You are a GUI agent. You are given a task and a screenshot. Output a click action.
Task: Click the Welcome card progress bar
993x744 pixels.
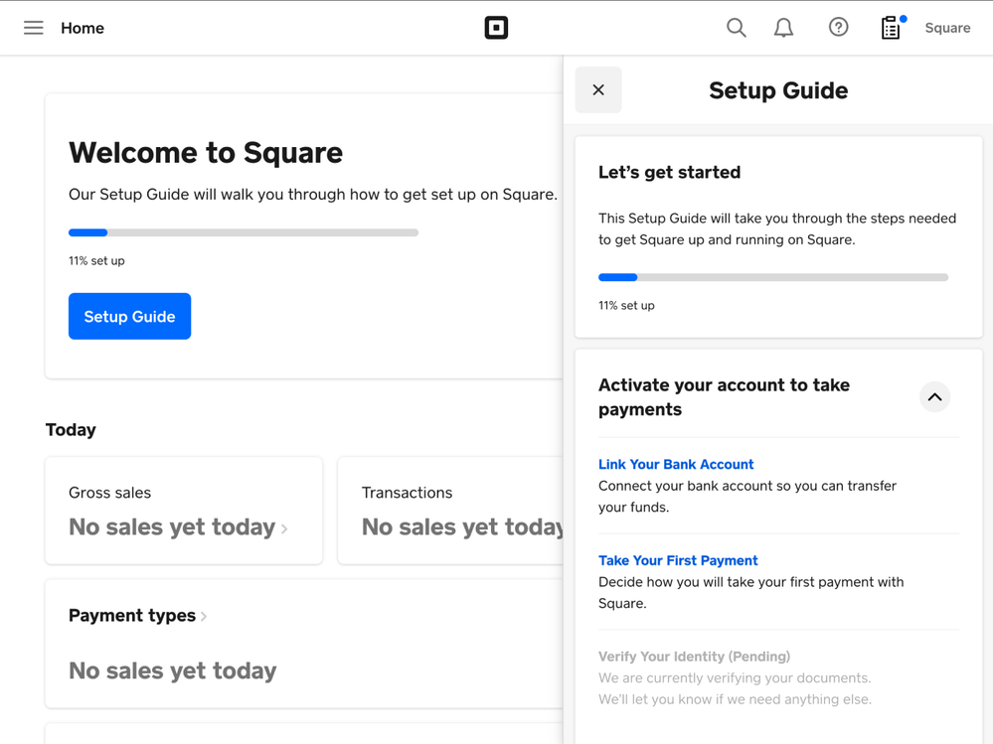click(x=244, y=232)
